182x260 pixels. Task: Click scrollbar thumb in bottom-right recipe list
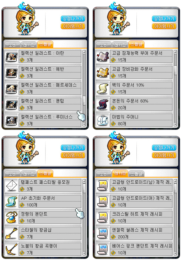click(175, 188)
